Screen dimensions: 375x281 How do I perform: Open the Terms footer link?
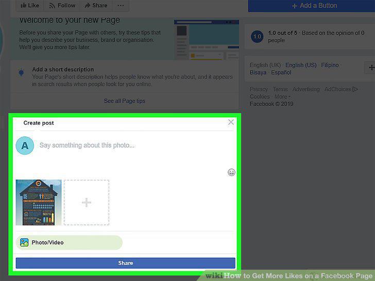pyautogui.click(x=280, y=89)
